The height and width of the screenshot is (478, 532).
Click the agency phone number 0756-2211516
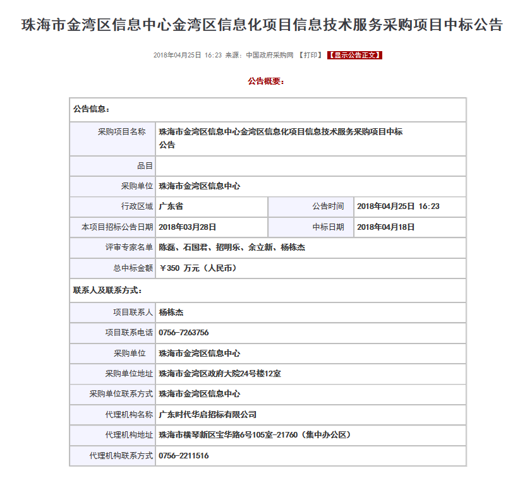[184, 456]
